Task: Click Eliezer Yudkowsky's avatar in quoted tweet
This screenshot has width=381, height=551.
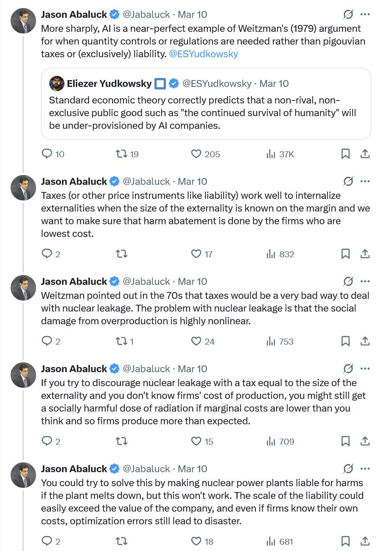Action: (x=56, y=83)
